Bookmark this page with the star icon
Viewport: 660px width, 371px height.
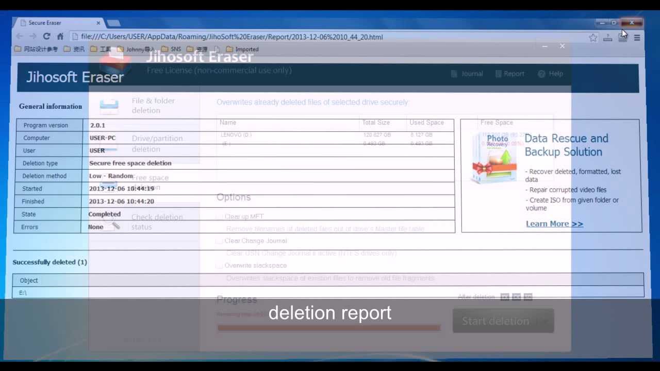pyautogui.click(x=593, y=37)
